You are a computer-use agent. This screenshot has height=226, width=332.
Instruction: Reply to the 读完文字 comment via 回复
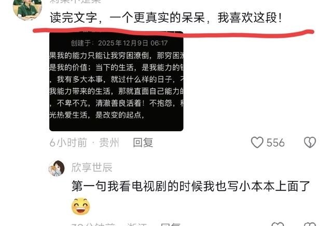(143, 143)
